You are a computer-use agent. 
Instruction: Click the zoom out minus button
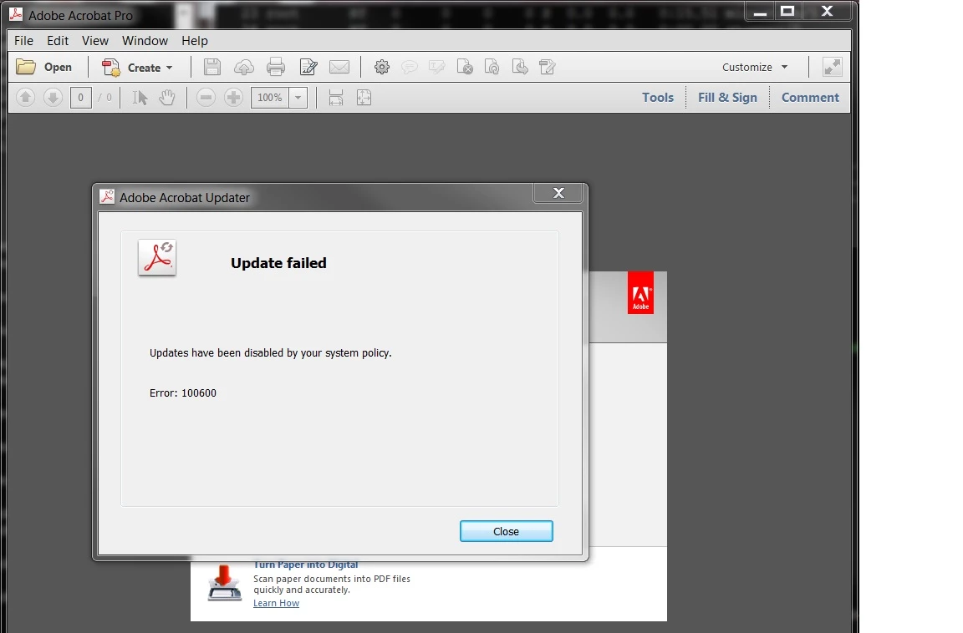pyautogui.click(x=206, y=98)
